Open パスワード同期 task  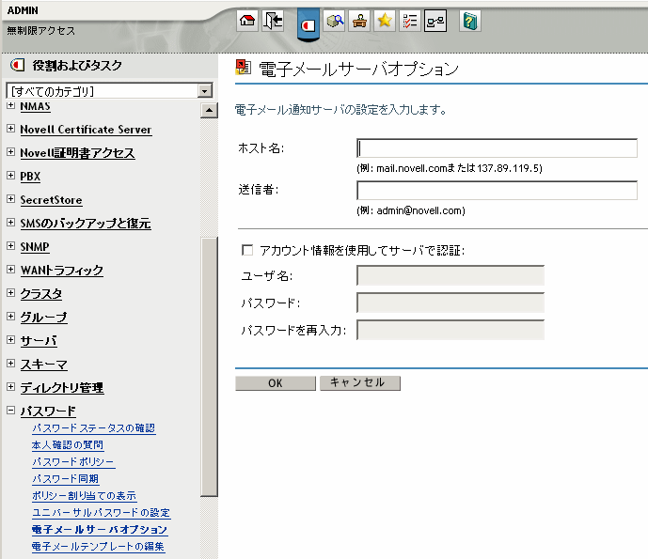point(66,479)
